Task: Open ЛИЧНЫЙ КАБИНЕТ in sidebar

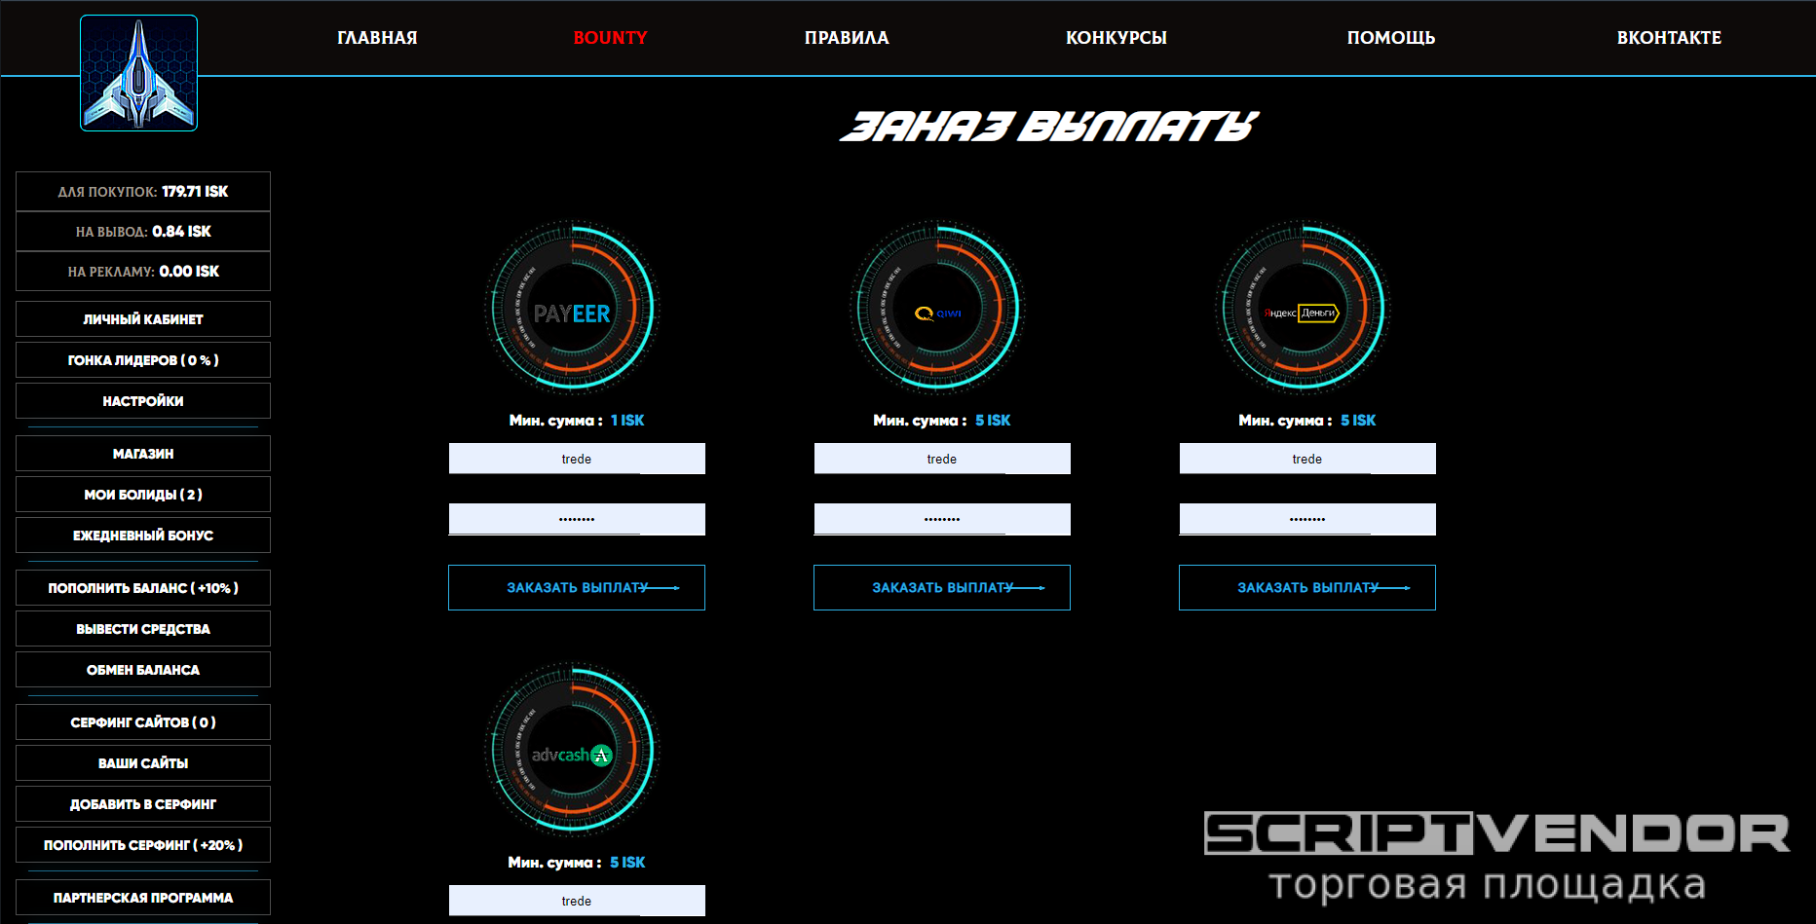Action: point(143,319)
